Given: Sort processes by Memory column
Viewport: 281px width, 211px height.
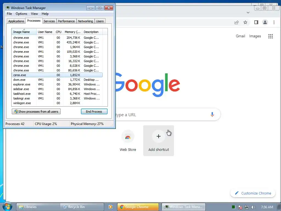Looking at the screenshot, I should pos(72,32).
